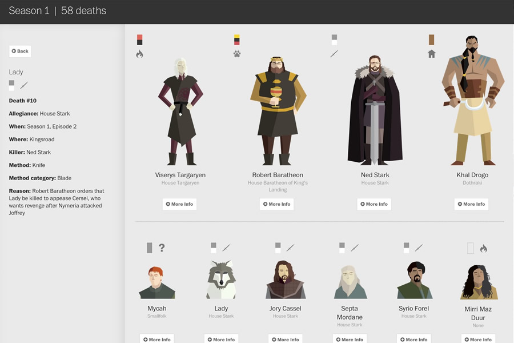
Task: Click 'House Baratheon of King's Landing' text
Action: click(278, 186)
